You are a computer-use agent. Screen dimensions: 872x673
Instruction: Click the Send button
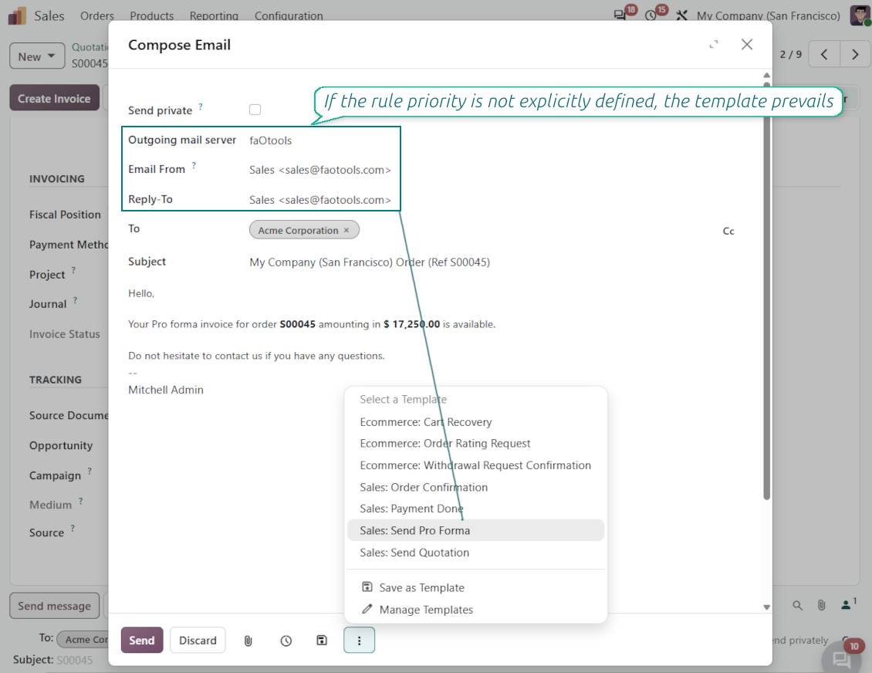pyautogui.click(x=142, y=640)
